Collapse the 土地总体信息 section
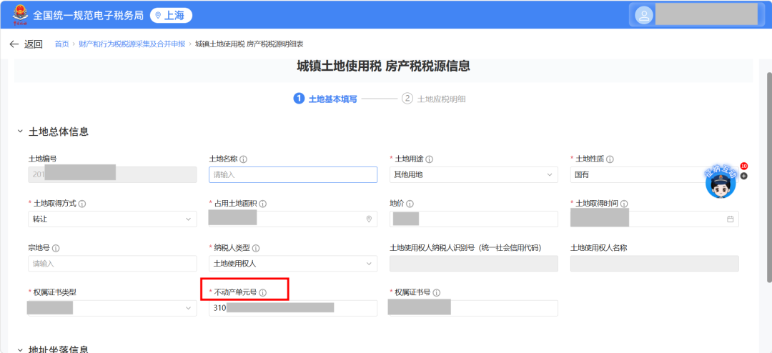This screenshot has height=353, width=772. [20, 131]
